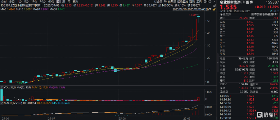Click the large 1.535 last price
The height and width of the screenshot is (120, 280).
(228, 7)
